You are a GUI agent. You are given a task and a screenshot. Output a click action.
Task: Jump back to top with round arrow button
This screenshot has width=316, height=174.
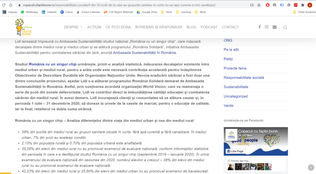(x=311, y=168)
